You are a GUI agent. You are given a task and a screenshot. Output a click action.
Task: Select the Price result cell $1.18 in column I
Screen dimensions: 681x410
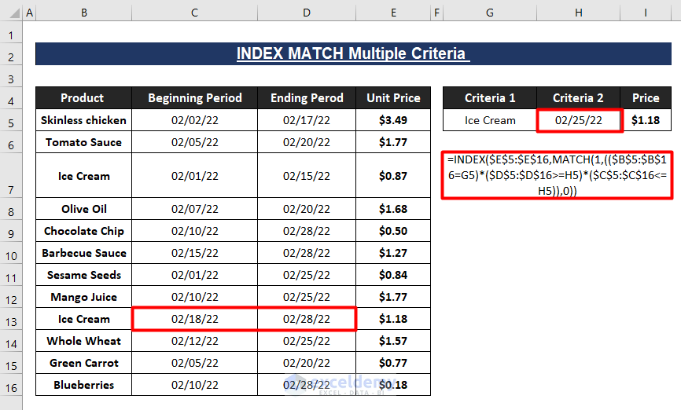tap(646, 120)
